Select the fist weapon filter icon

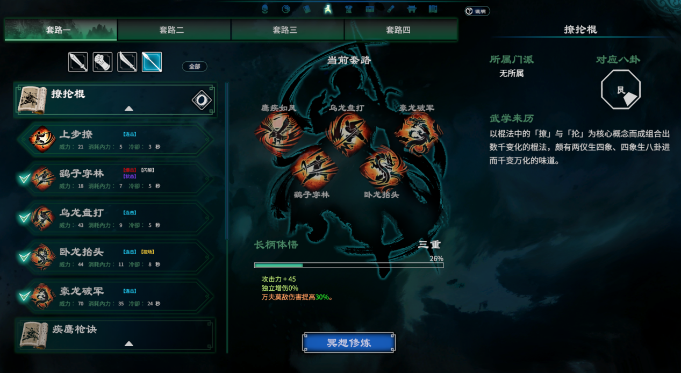point(103,62)
